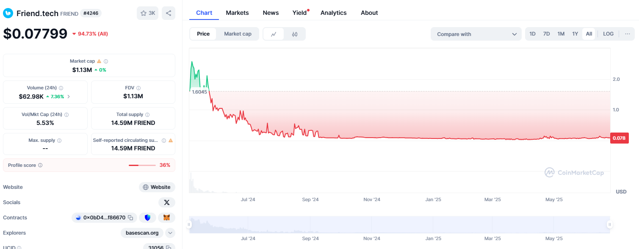The width and height of the screenshot is (639, 249).
Task: Set chart range to 1Y
Action: click(575, 34)
